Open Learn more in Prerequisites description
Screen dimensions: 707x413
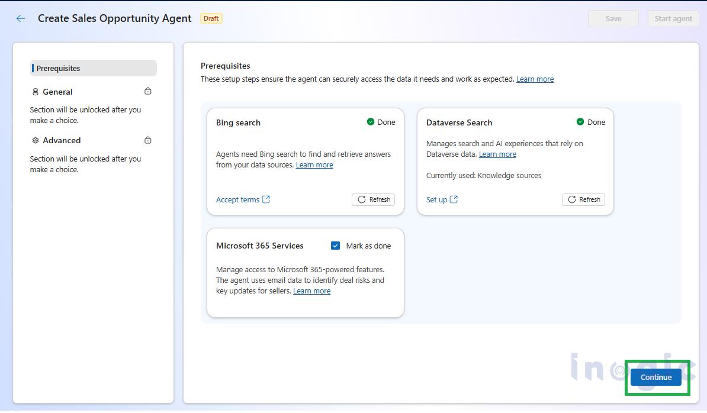[x=535, y=79]
